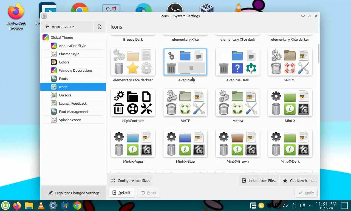351x211 pixels.
Task: Restore settings with Defaults button
Action: [x=122, y=193]
